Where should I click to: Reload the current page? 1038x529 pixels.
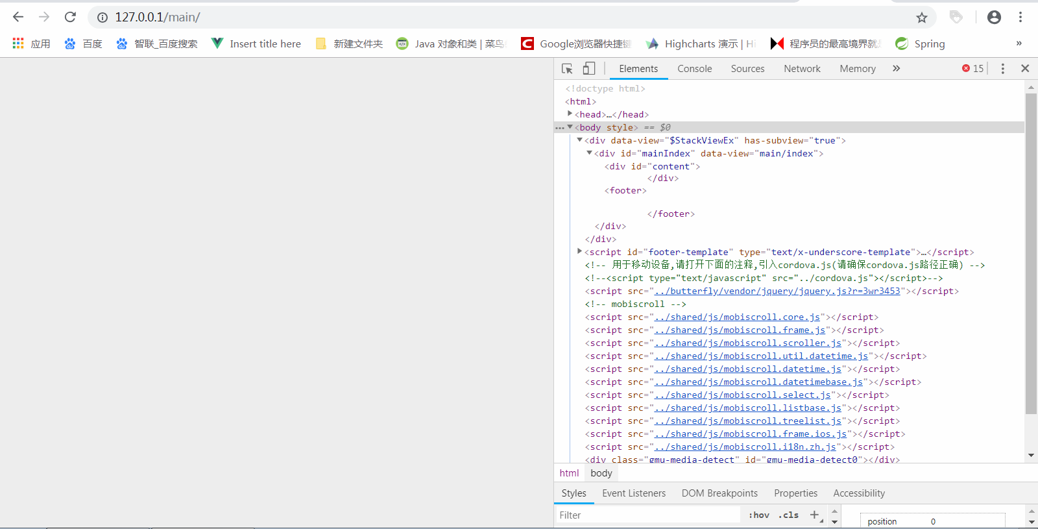point(70,17)
